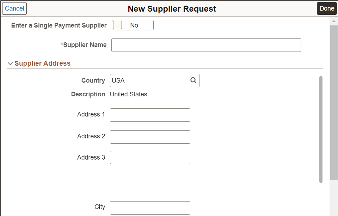Click the Address 3 text box

click(150, 157)
